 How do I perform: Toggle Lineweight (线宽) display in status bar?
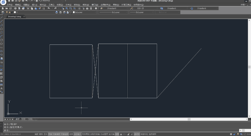point(71,134)
